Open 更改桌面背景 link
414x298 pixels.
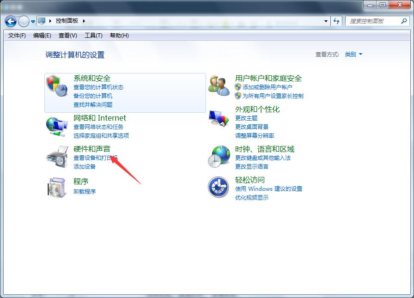[252, 127]
